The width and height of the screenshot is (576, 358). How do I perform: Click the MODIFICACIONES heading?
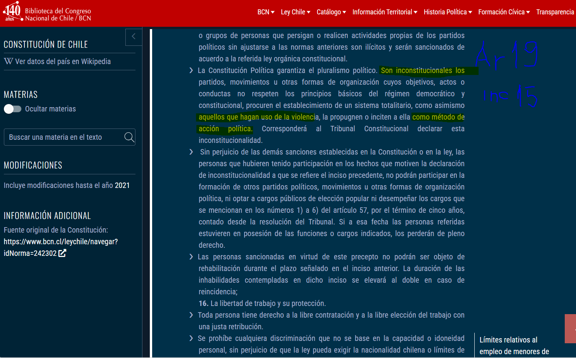(x=33, y=165)
